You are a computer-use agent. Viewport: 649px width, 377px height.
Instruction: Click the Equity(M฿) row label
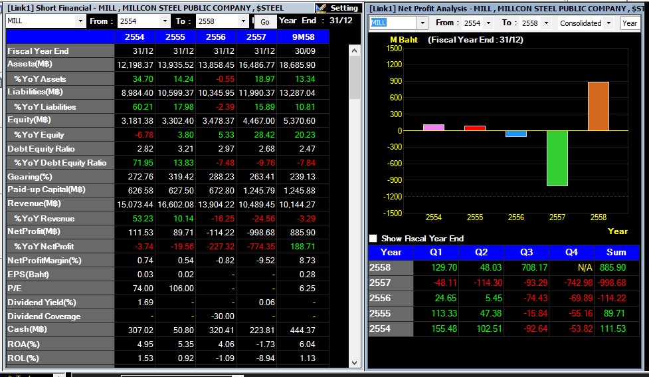60,120
